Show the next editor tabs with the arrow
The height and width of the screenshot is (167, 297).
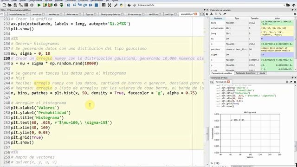click(x=203, y=14)
